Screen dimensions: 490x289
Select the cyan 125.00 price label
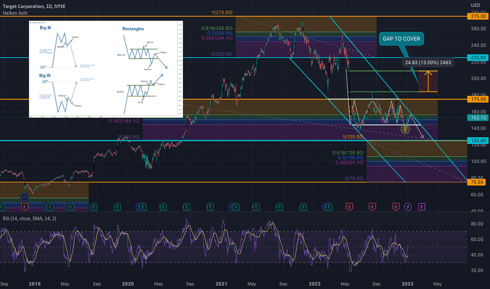(477, 141)
